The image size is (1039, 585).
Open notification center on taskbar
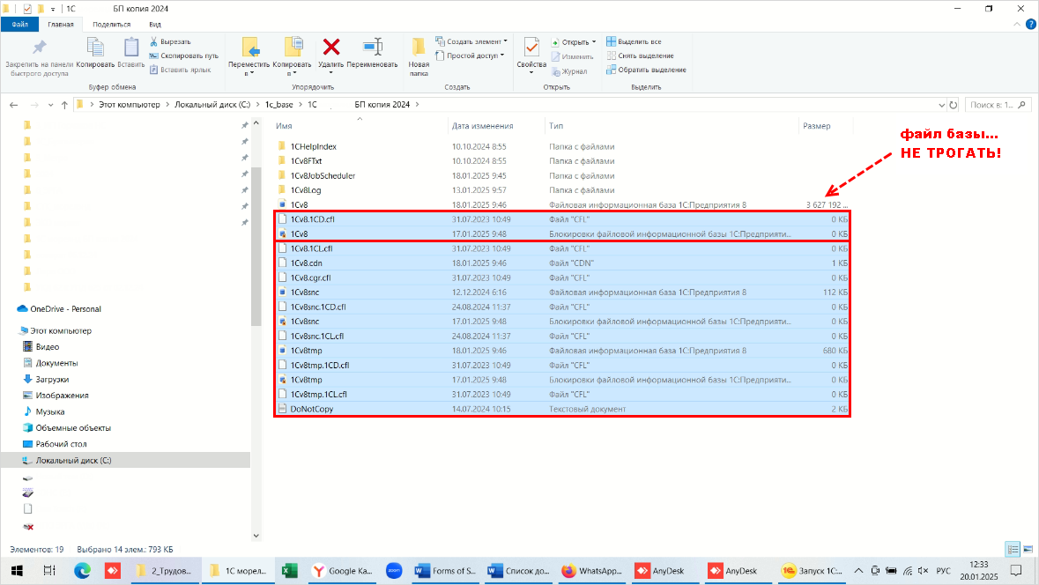(1016, 570)
